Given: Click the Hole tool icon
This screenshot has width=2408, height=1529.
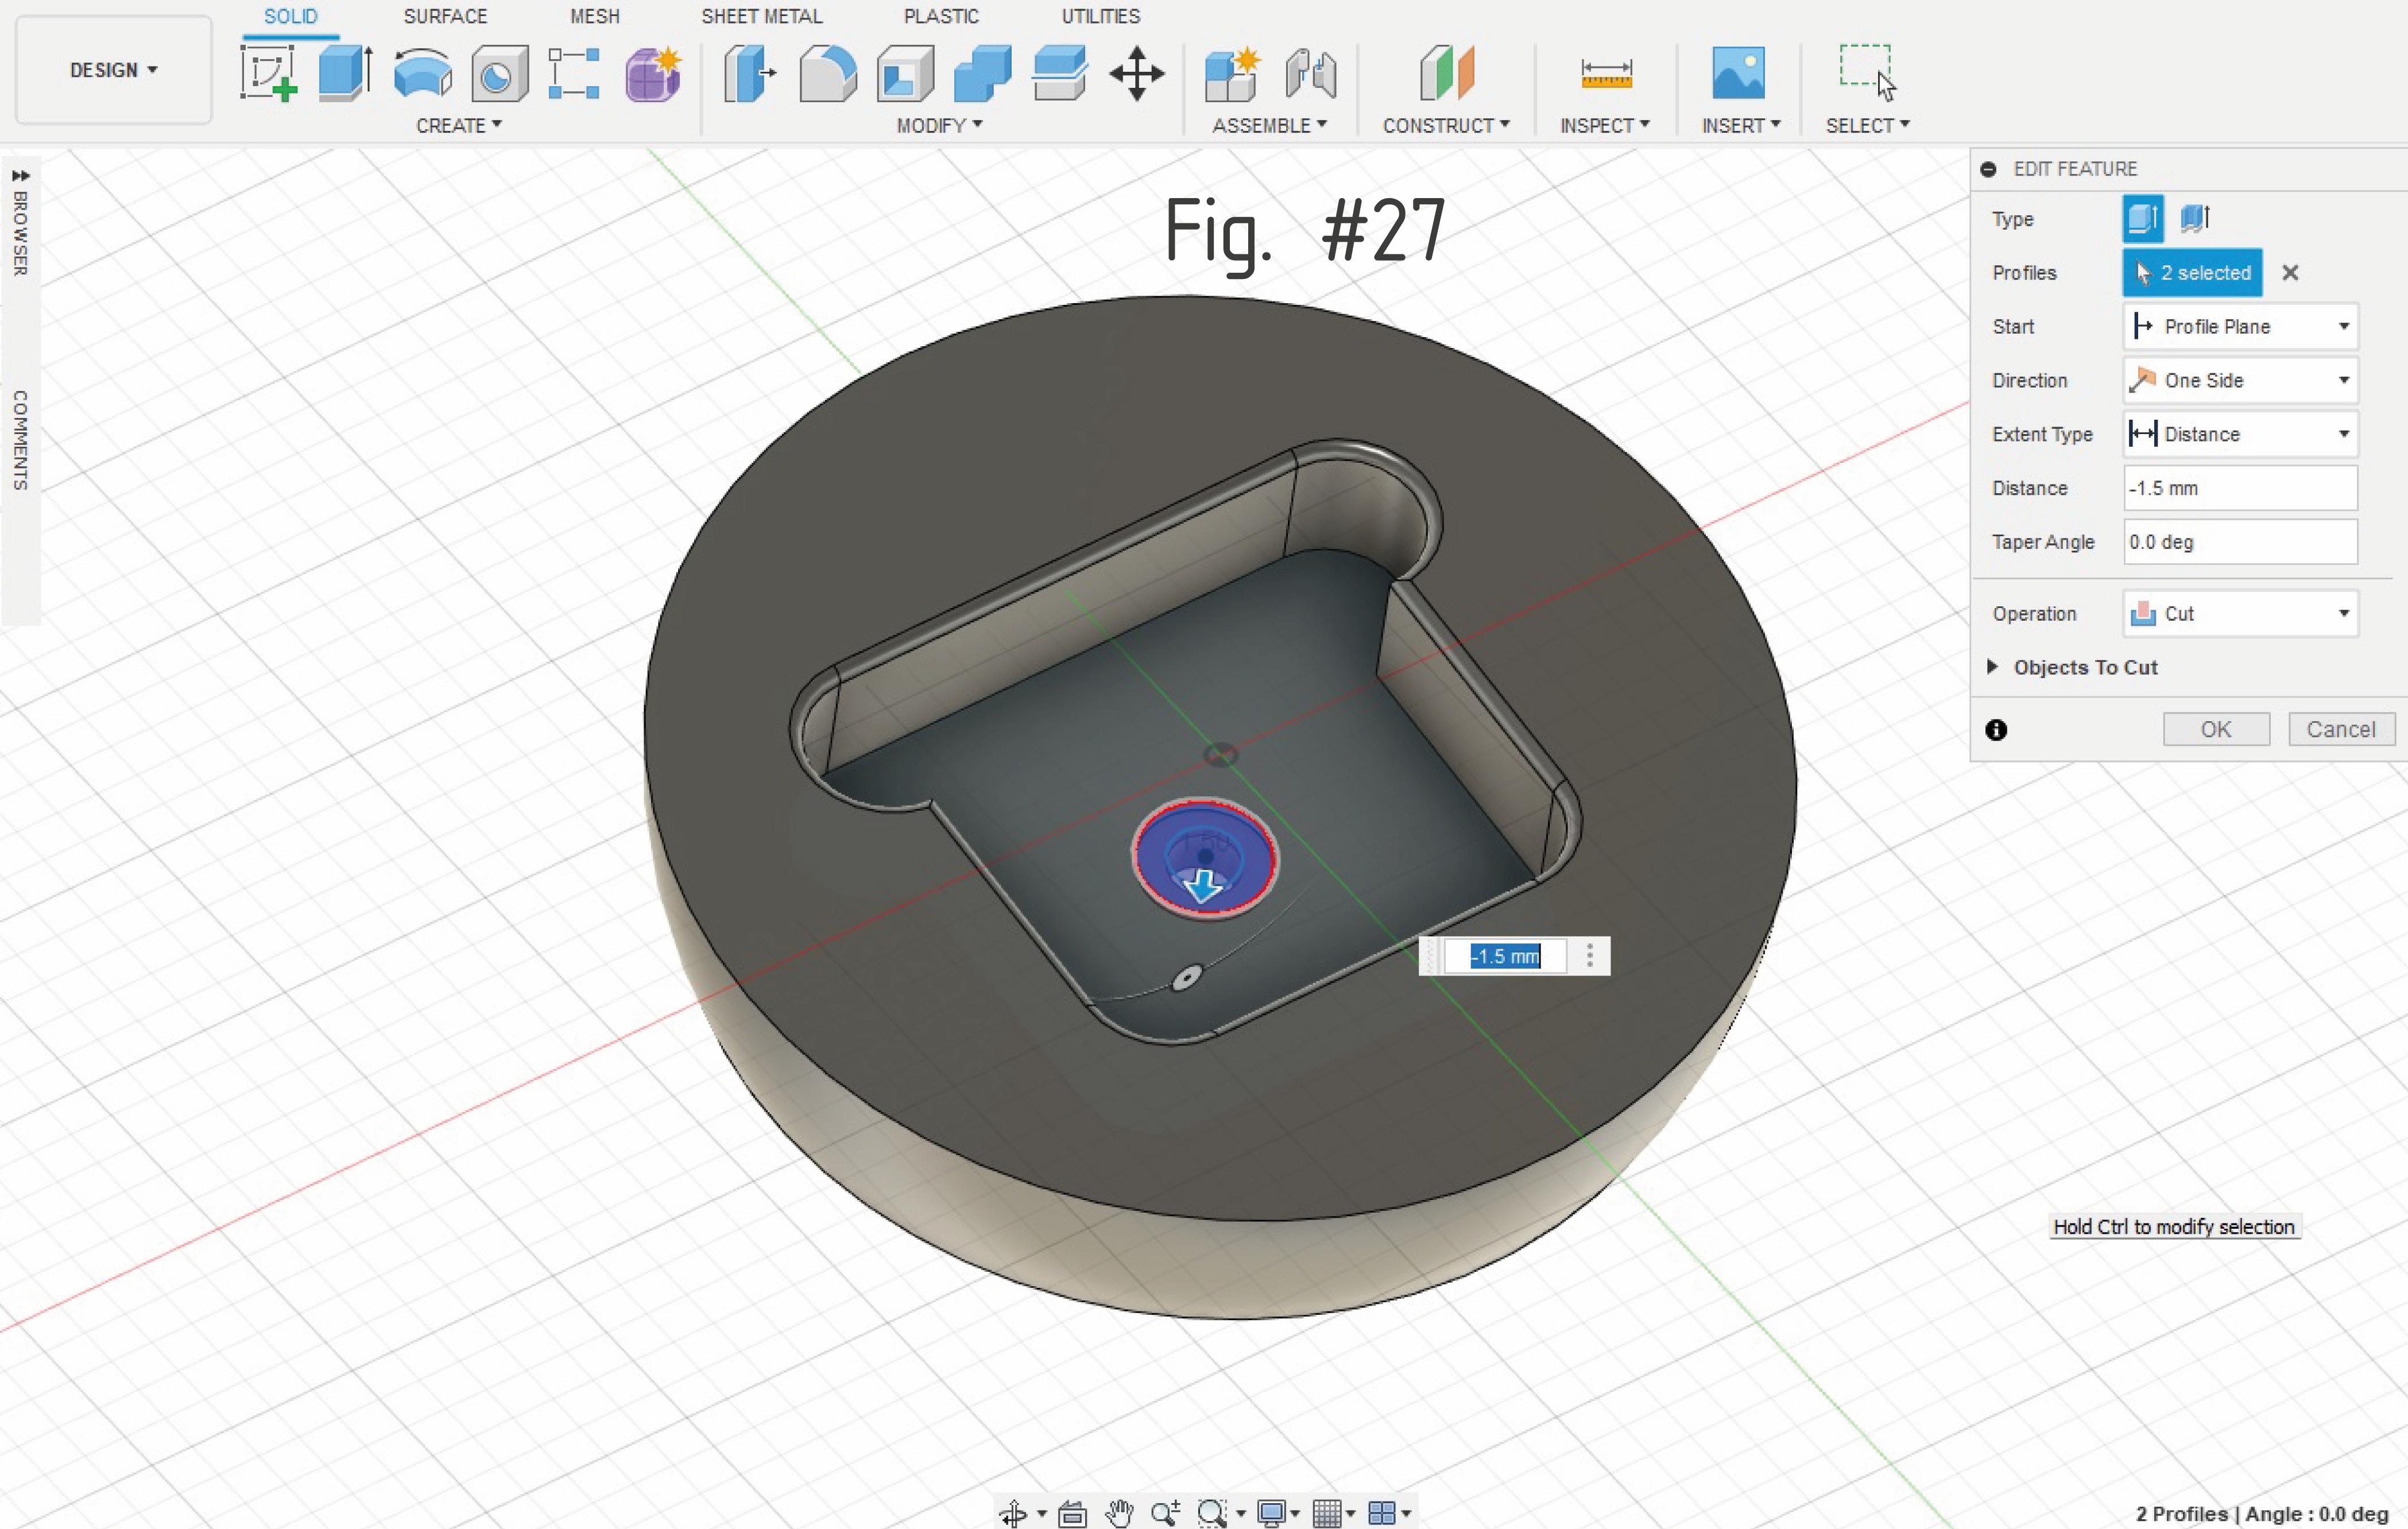Looking at the screenshot, I should pos(498,73).
